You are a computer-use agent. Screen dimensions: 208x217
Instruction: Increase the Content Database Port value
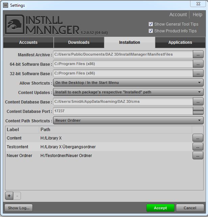[198, 109]
